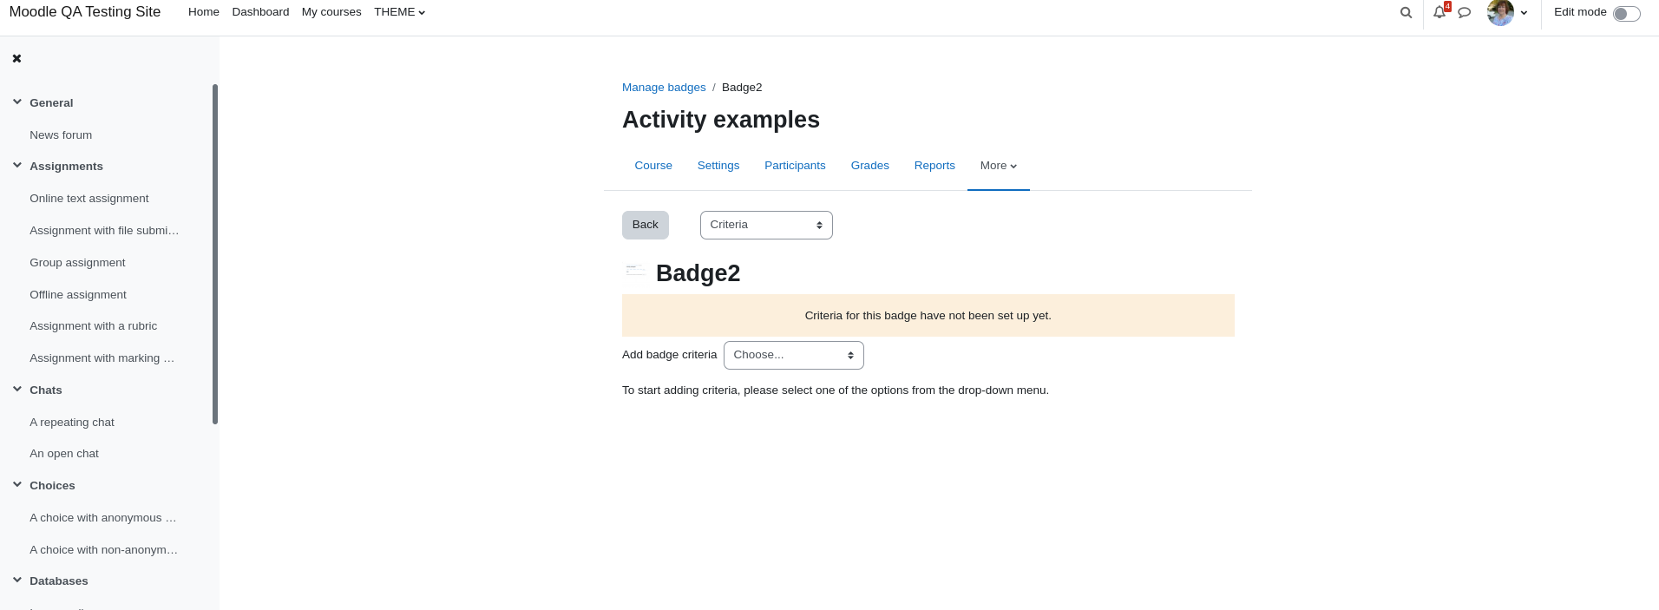This screenshot has height=610, width=1659.
Task: Click the Badge2 badge image thumbnail
Action: click(635, 271)
